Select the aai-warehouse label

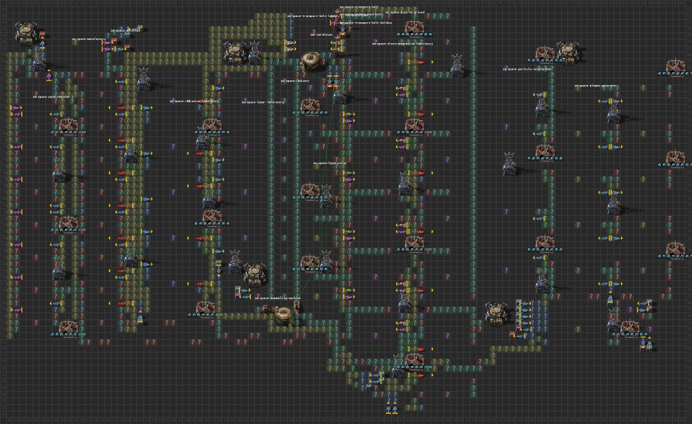pos(322,34)
